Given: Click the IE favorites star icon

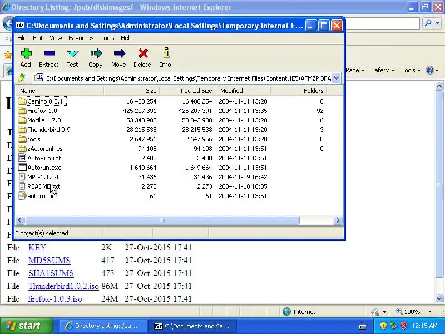Looking at the screenshot, I should click(x=8, y=55).
